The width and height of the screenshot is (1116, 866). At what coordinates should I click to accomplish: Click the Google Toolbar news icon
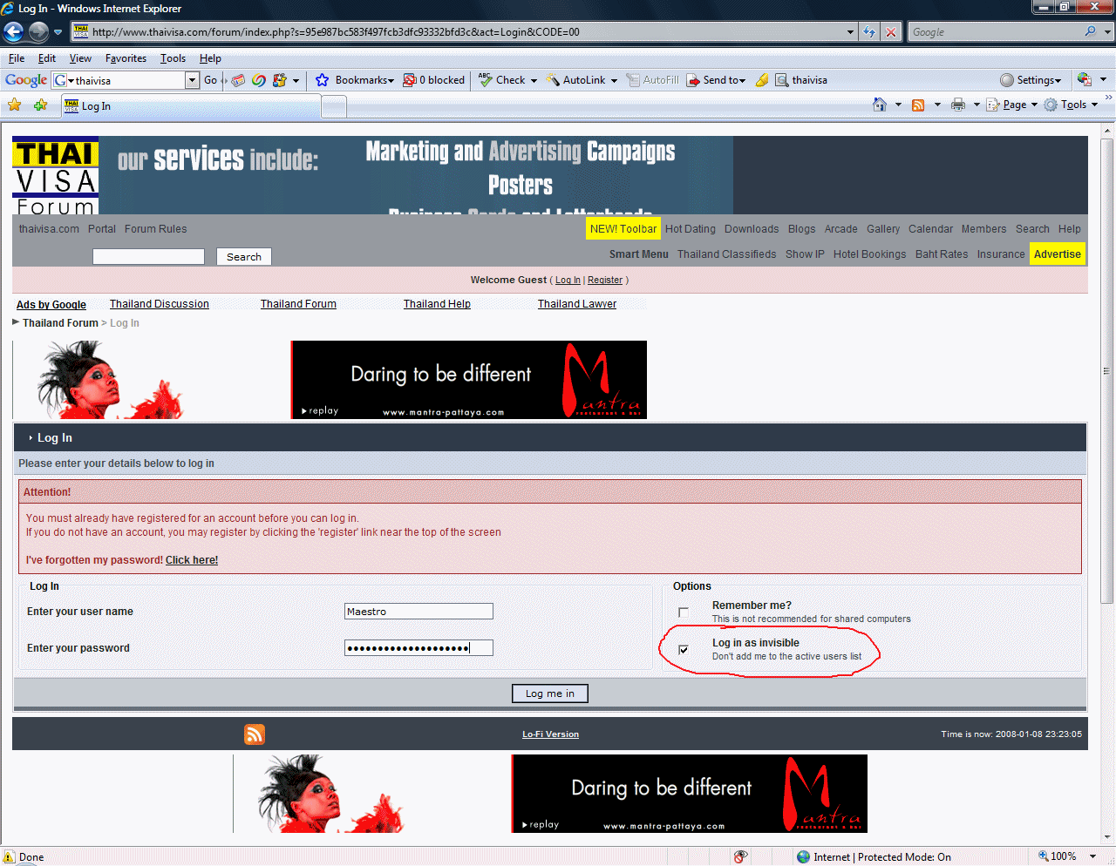point(238,80)
